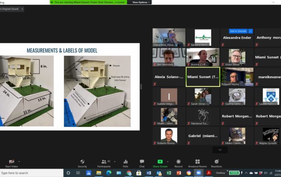Image resolution: width=281 pixels, height=177 pixels.
Task: Select Diana Pena_Vizca's video tile
Action: (x=169, y=38)
